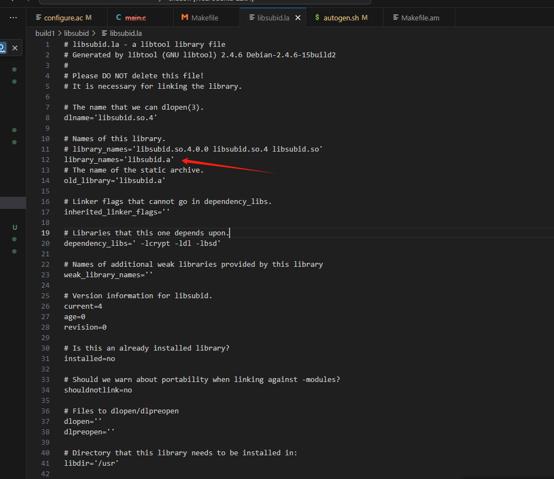Expand the libsubid folder breadcrumb

(x=76, y=33)
